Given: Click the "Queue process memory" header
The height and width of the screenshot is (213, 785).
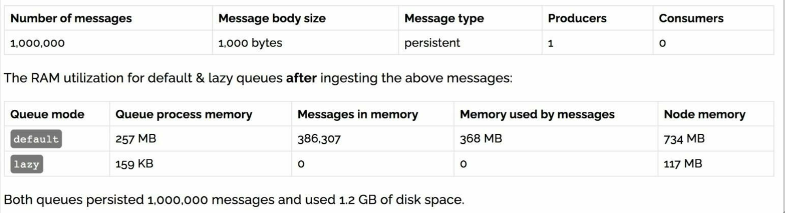Looking at the screenshot, I should 184,114.
